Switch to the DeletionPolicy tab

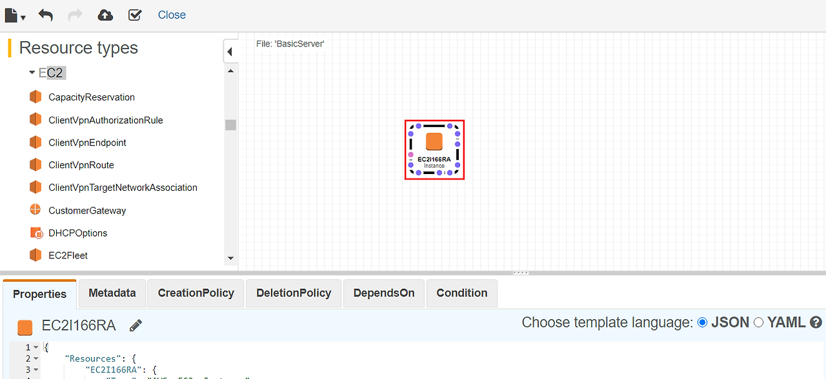(294, 293)
